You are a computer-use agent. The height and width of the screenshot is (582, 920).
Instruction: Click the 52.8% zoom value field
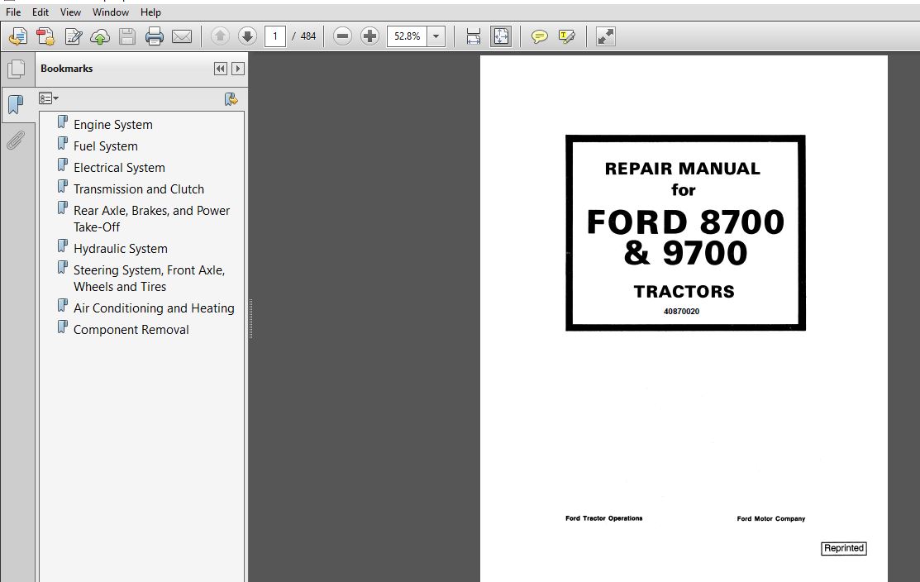coord(407,36)
